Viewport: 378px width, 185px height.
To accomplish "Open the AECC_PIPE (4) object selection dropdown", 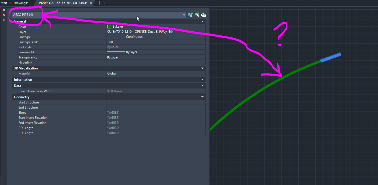I will pos(184,15).
